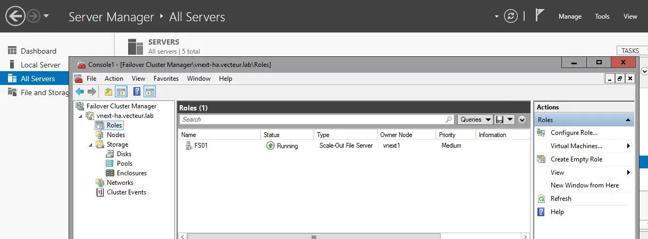Open the Manage menu in Server Manager
The image size is (648, 239).
pos(570,16)
